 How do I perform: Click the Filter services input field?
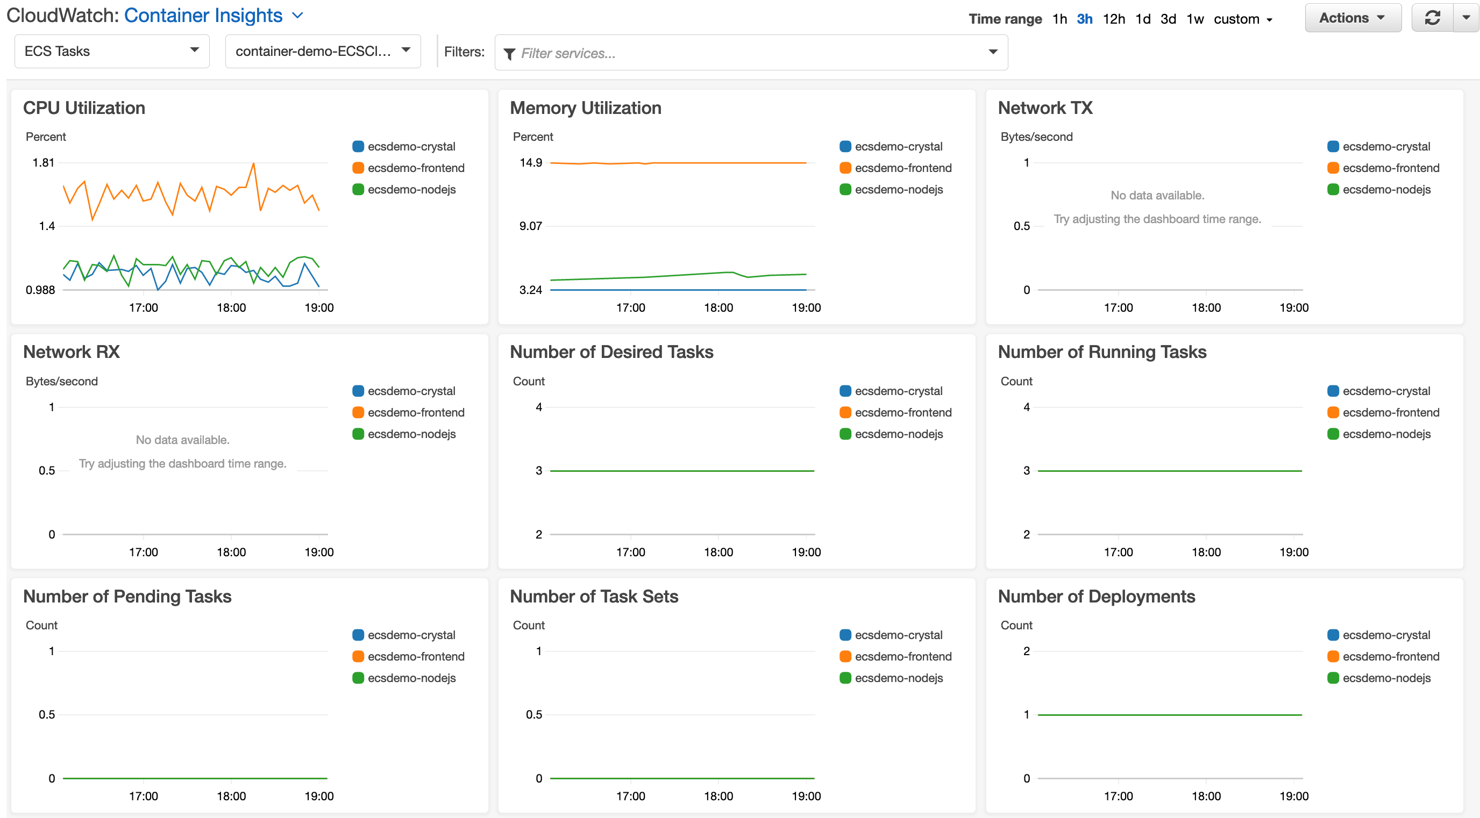(x=751, y=53)
